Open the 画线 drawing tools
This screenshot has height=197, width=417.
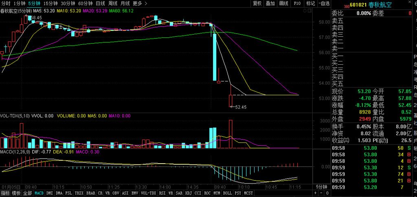pyautogui.click(x=283, y=4)
